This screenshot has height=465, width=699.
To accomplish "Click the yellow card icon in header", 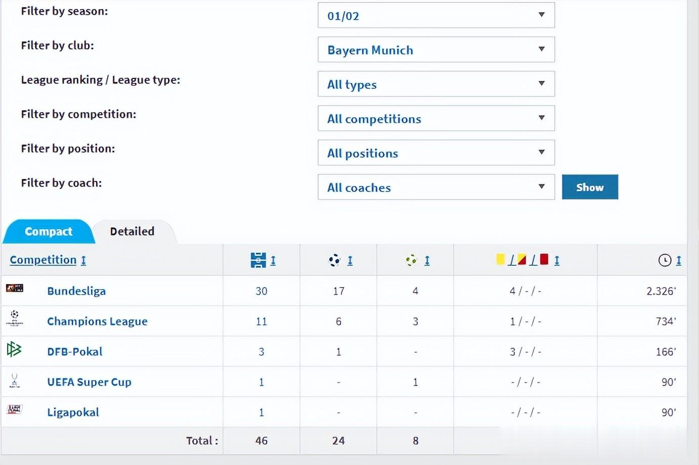I will [x=501, y=259].
